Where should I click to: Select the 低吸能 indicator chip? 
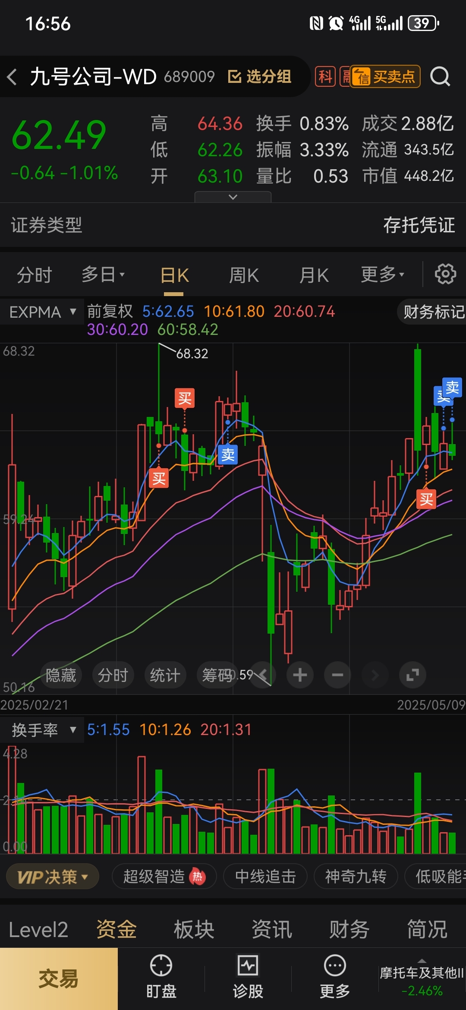coord(436,877)
